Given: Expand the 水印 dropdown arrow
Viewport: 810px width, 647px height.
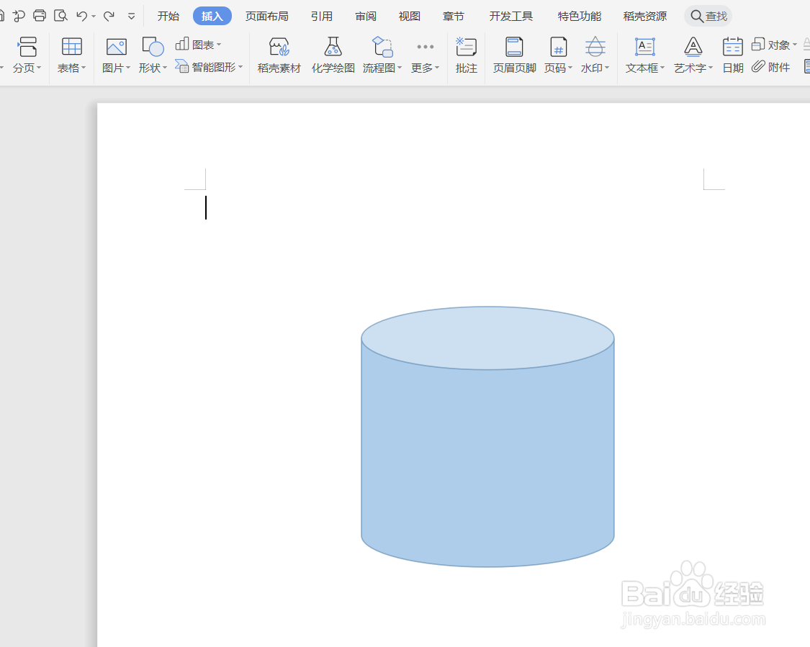Looking at the screenshot, I should (607, 68).
